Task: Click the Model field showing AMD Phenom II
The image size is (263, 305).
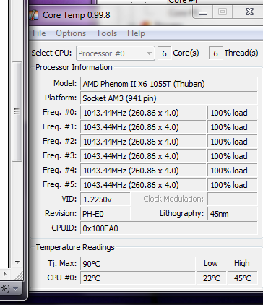Action: tap(168, 84)
